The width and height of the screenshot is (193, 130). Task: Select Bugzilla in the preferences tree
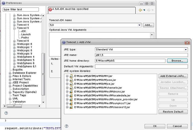point(17,70)
